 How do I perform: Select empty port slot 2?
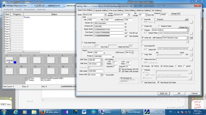click(x=23, y=60)
